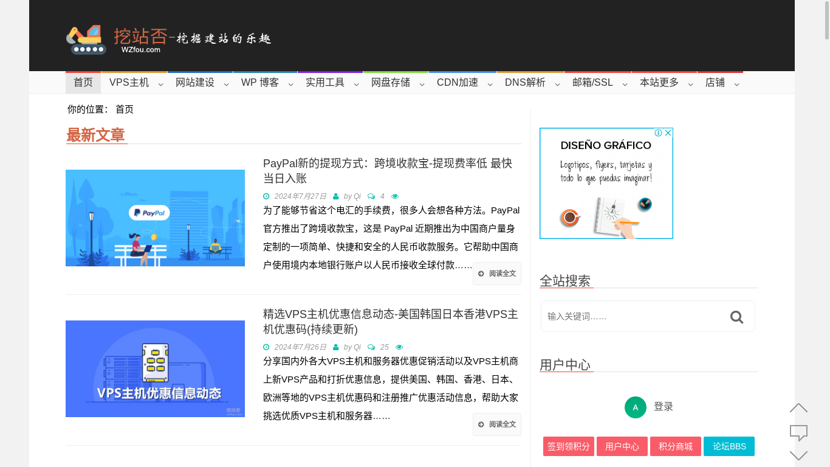830x467 pixels.
Task: Click breadcrumb 首页 link
Action: pos(125,109)
